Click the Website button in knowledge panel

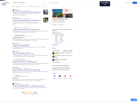point(55,25)
